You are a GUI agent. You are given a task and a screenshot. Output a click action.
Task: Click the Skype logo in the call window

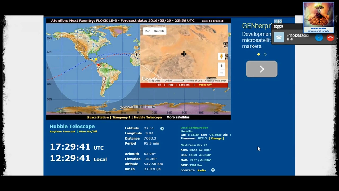278,27
